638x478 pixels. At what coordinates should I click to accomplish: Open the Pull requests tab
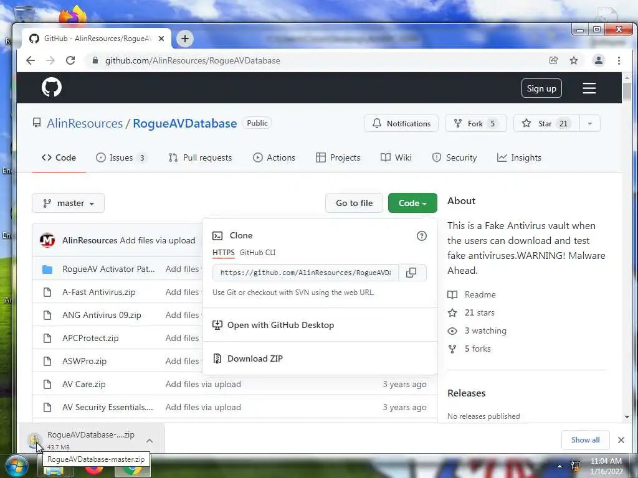click(x=200, y=157)
